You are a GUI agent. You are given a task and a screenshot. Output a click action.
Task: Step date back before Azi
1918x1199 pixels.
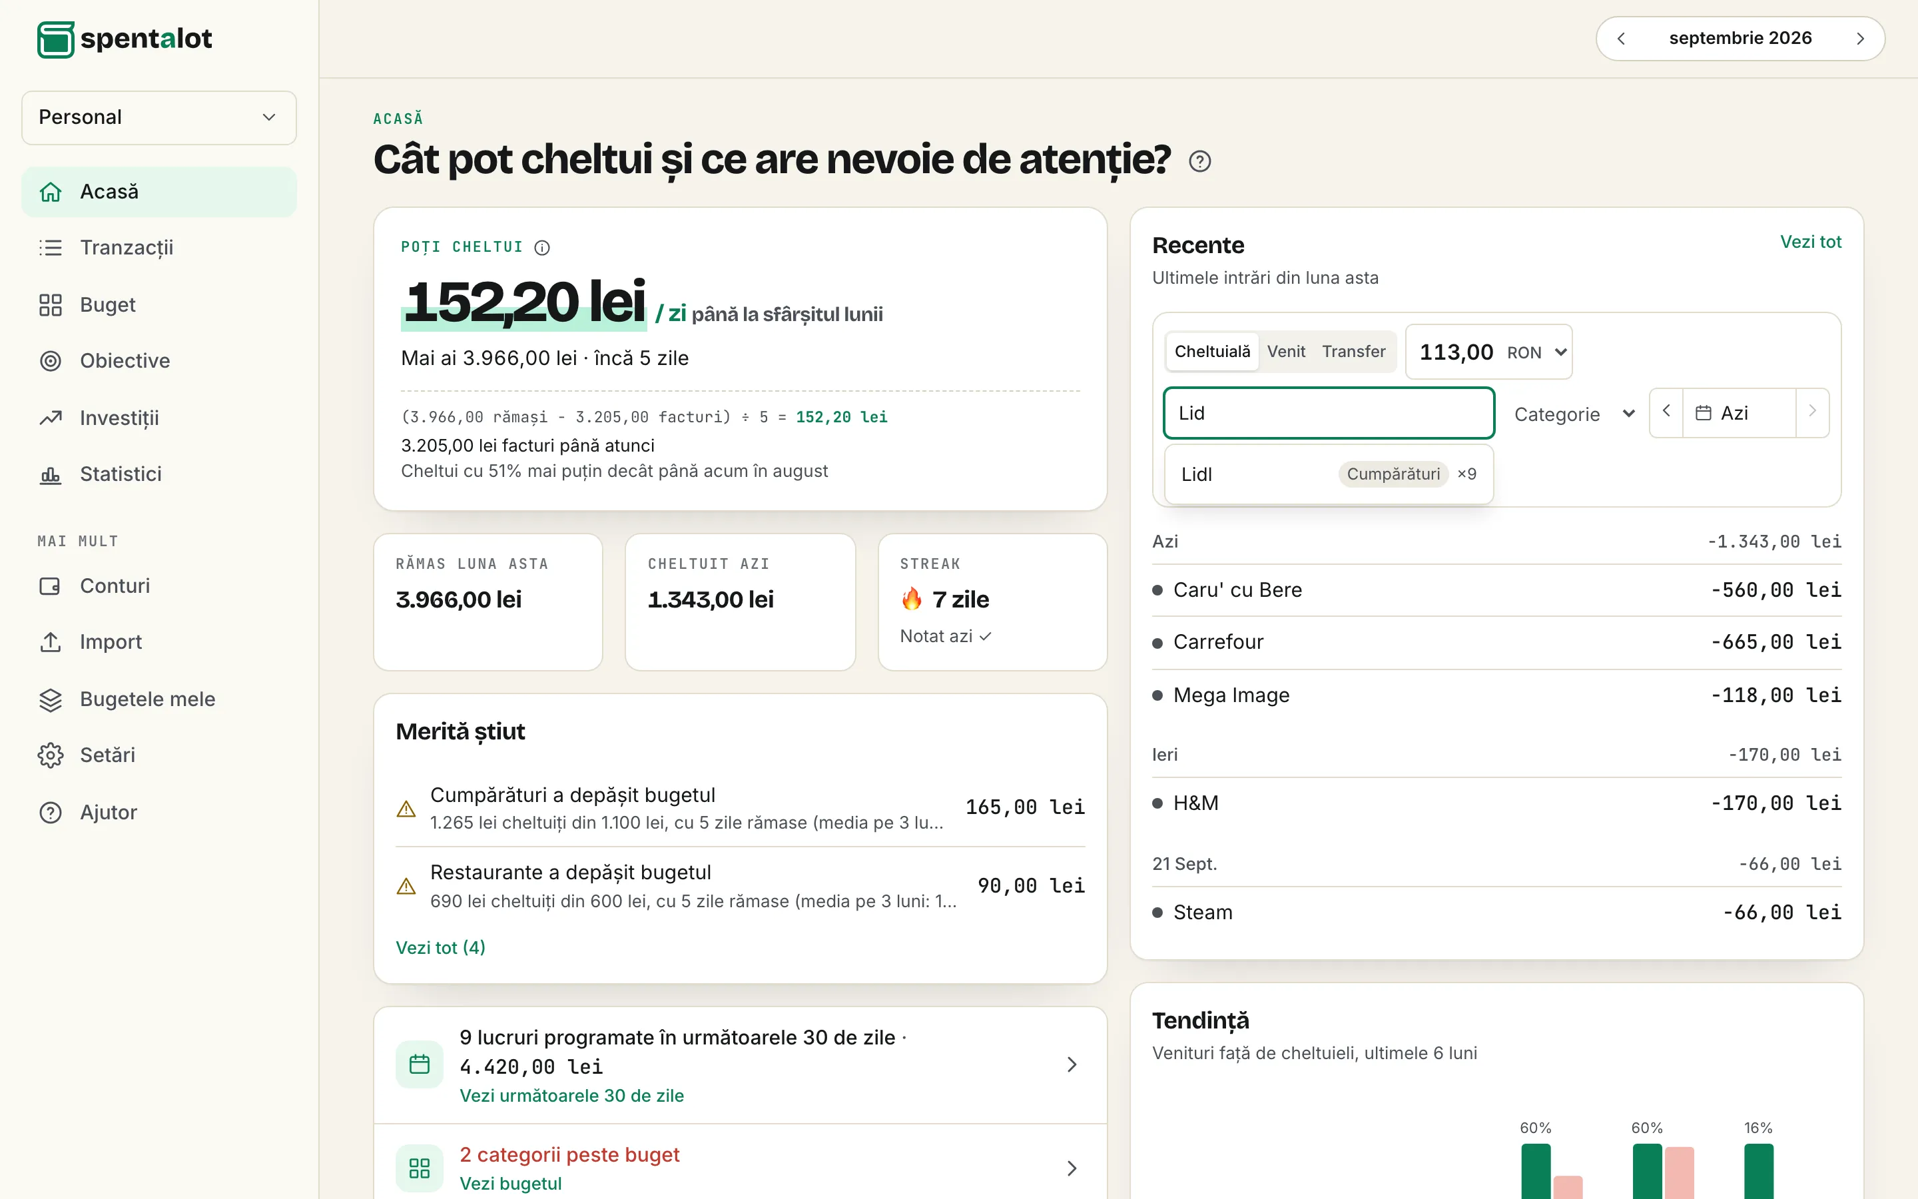1666,412
